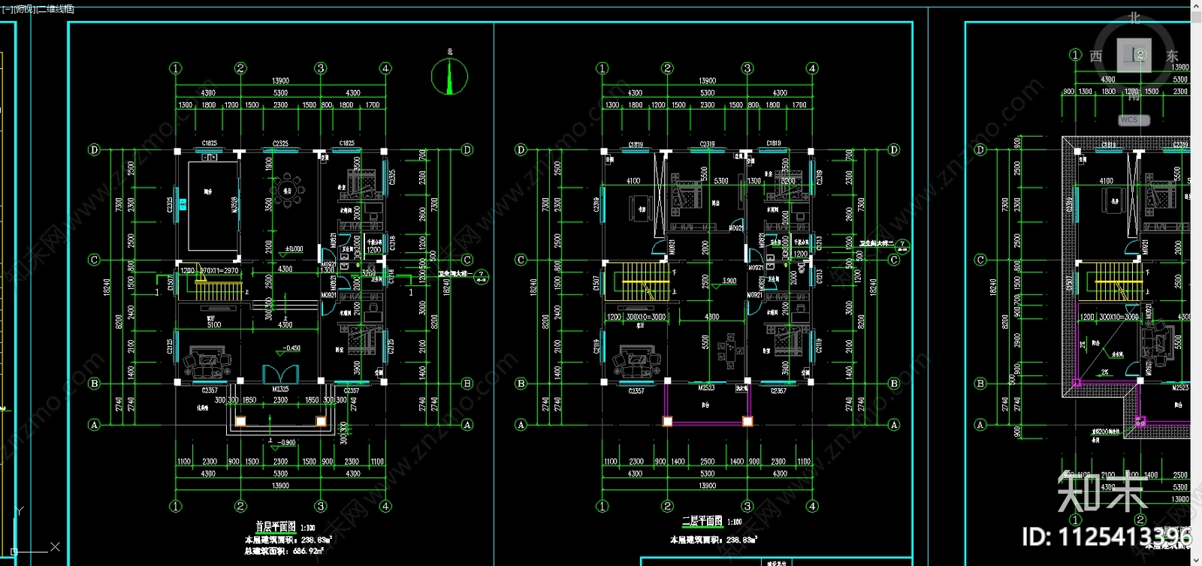This screenshot has height=566, width=1202.
Task: Click the 北 direction on the ViewCube
Action: coord(1134,17)
